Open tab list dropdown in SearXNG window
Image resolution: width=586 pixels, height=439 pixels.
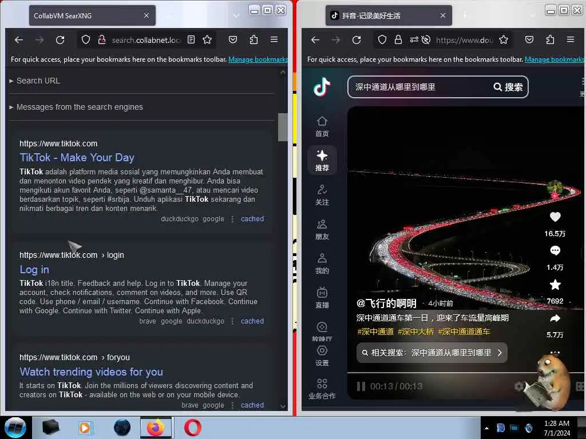point(236,15)
